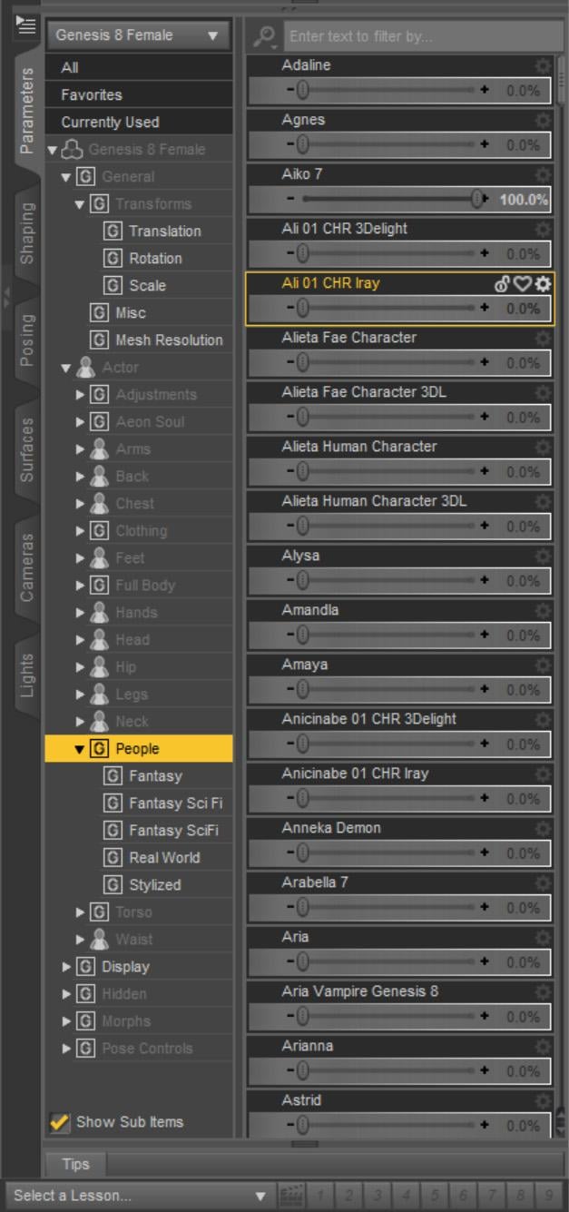Expand the Morphs group
This screenshot has width=569, height=1212.
coord(65,1021)
